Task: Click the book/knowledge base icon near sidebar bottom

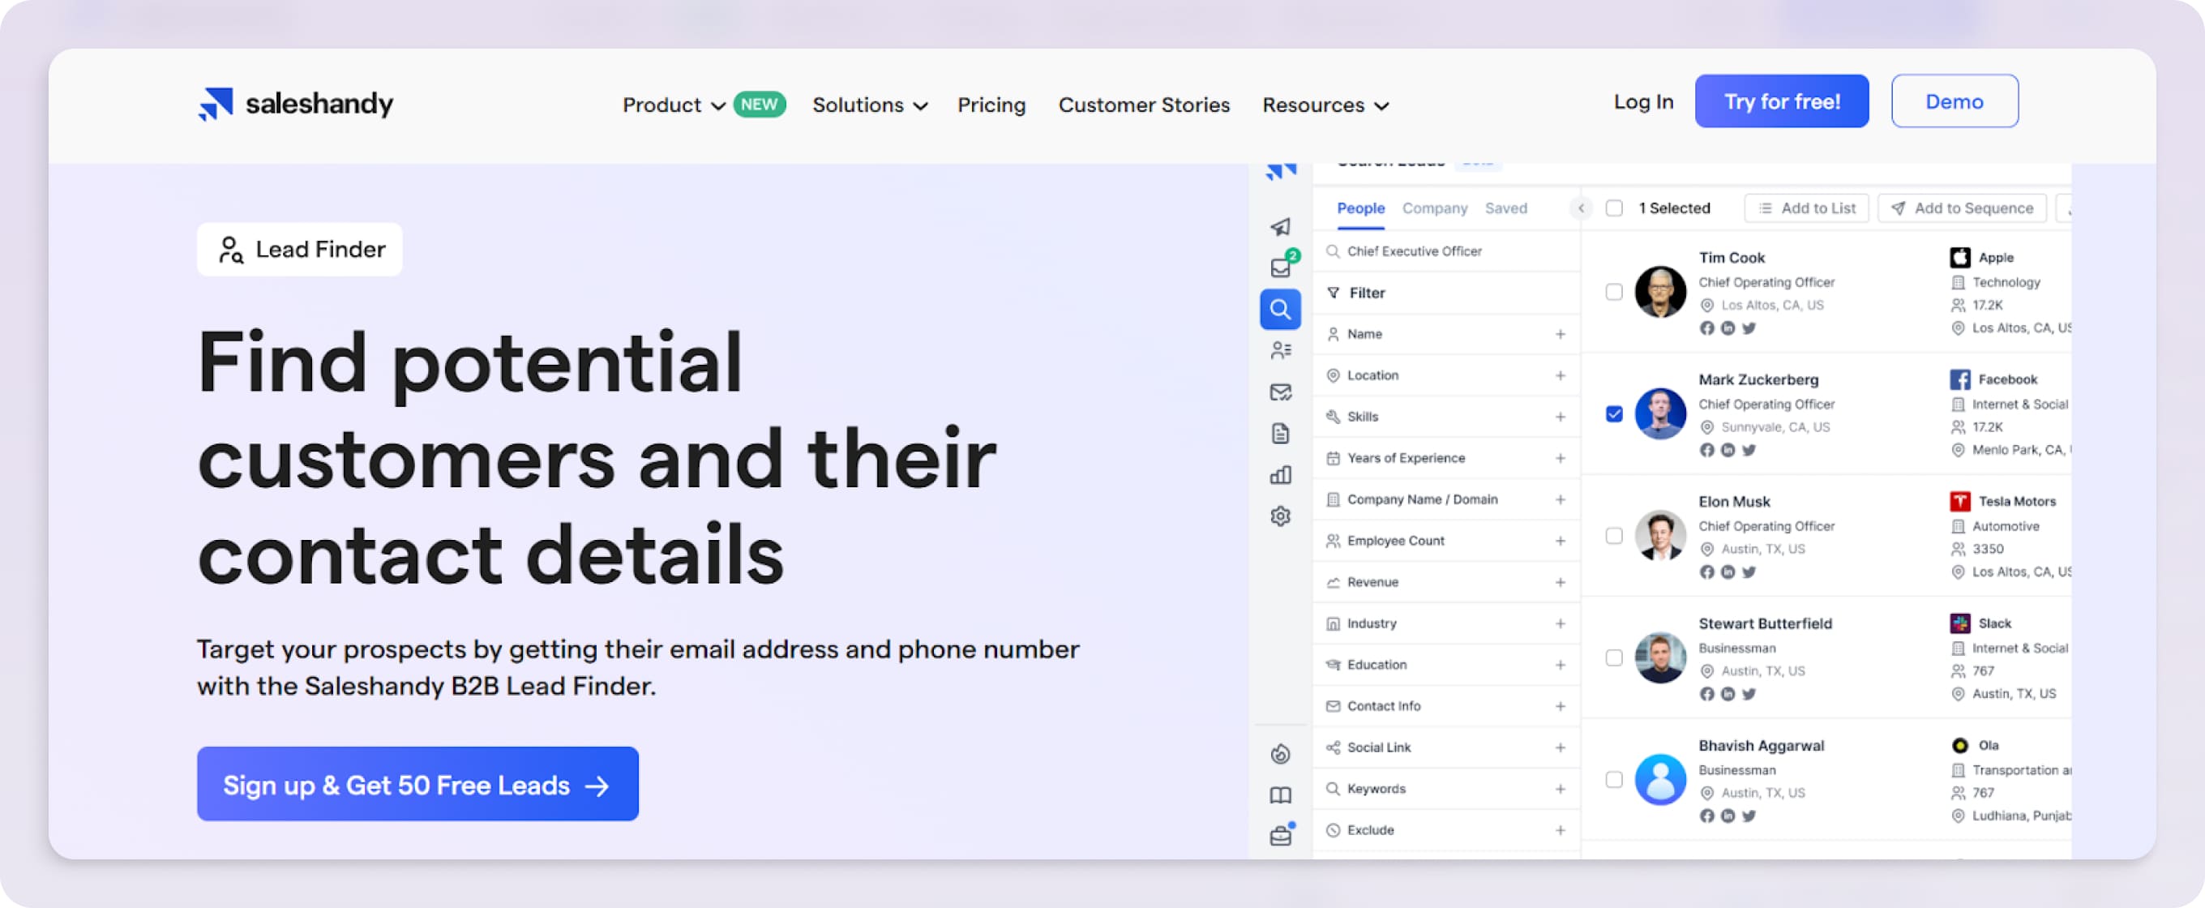Action: [1281, 794]
